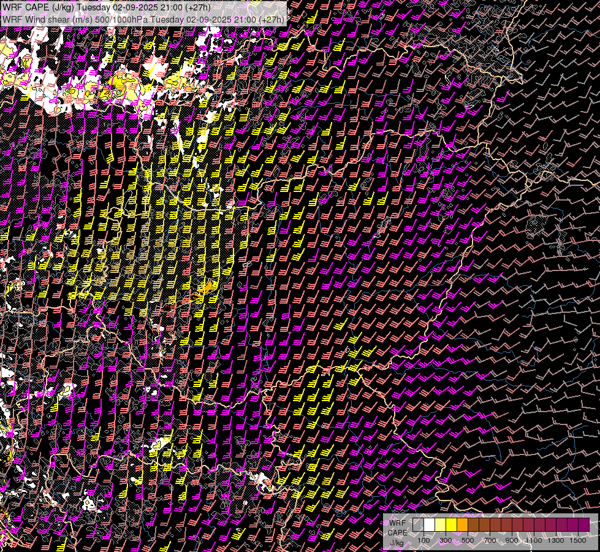Click the legend value 900
This screenshot has height=552, width=600.
coord(512,540)
